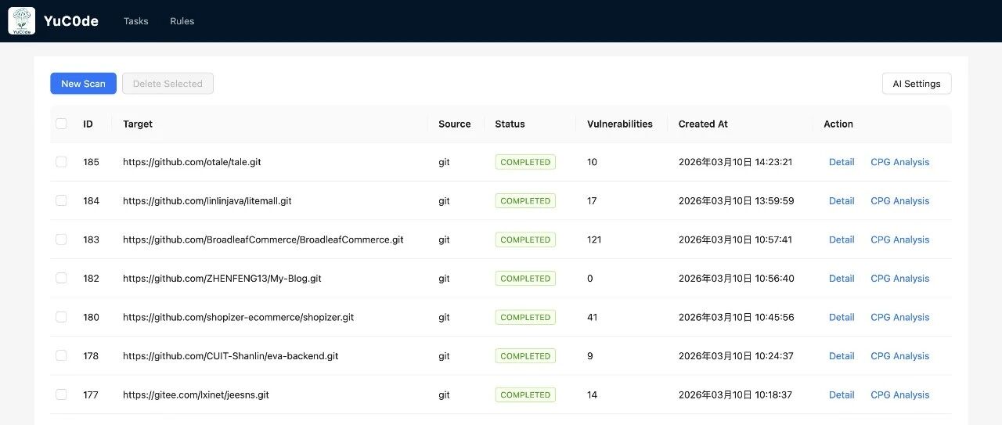Screen dimensions: 1002x425
Task: Click the COMPLETED status of task 183
Action: [525, 240]
